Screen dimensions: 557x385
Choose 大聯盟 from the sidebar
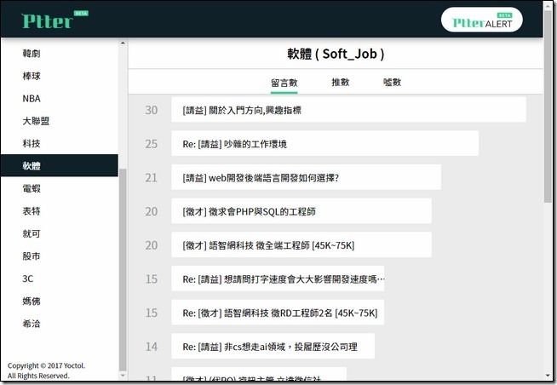point(35,121)
